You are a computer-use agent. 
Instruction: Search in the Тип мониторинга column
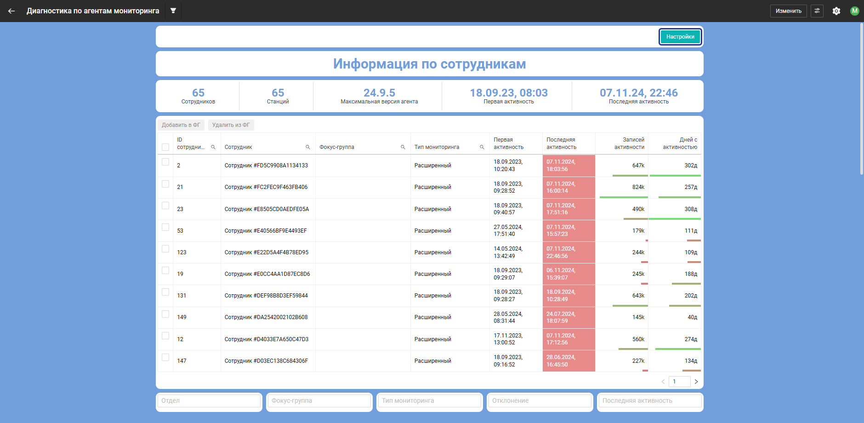click(x=482, y=147)
